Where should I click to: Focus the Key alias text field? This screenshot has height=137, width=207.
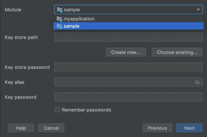tap(125, 82)
